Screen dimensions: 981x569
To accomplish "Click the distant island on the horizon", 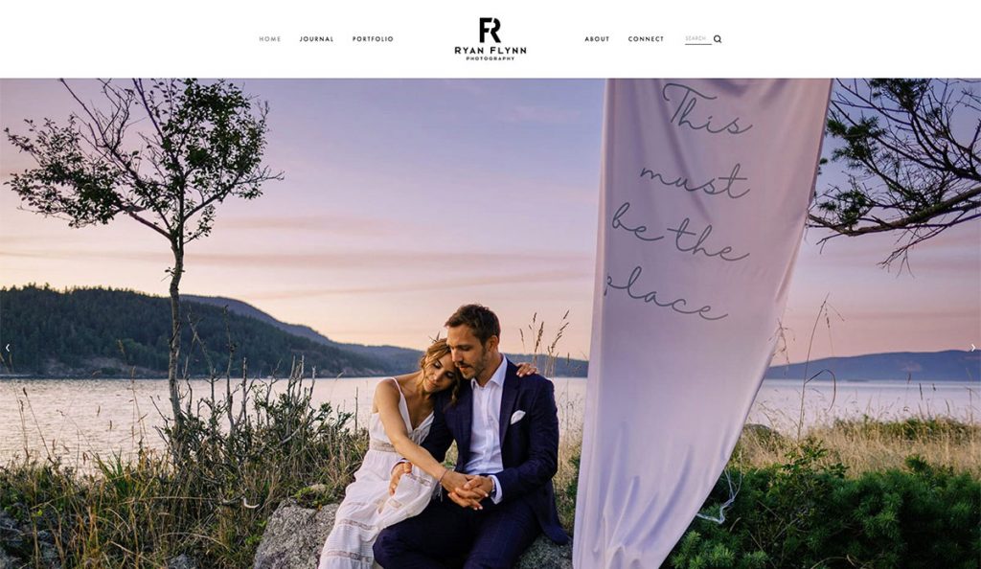I will pos(876,367).
